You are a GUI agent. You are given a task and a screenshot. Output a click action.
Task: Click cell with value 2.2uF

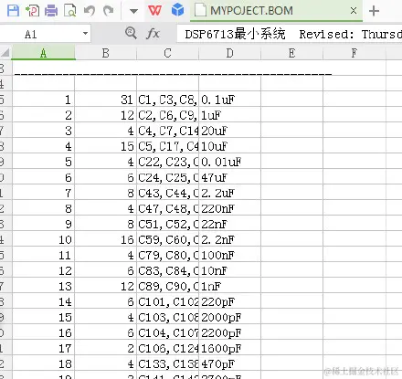click(x=229, y=193)
